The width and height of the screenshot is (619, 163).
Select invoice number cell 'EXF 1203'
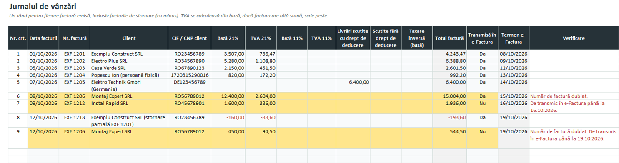tap(75, 68)
